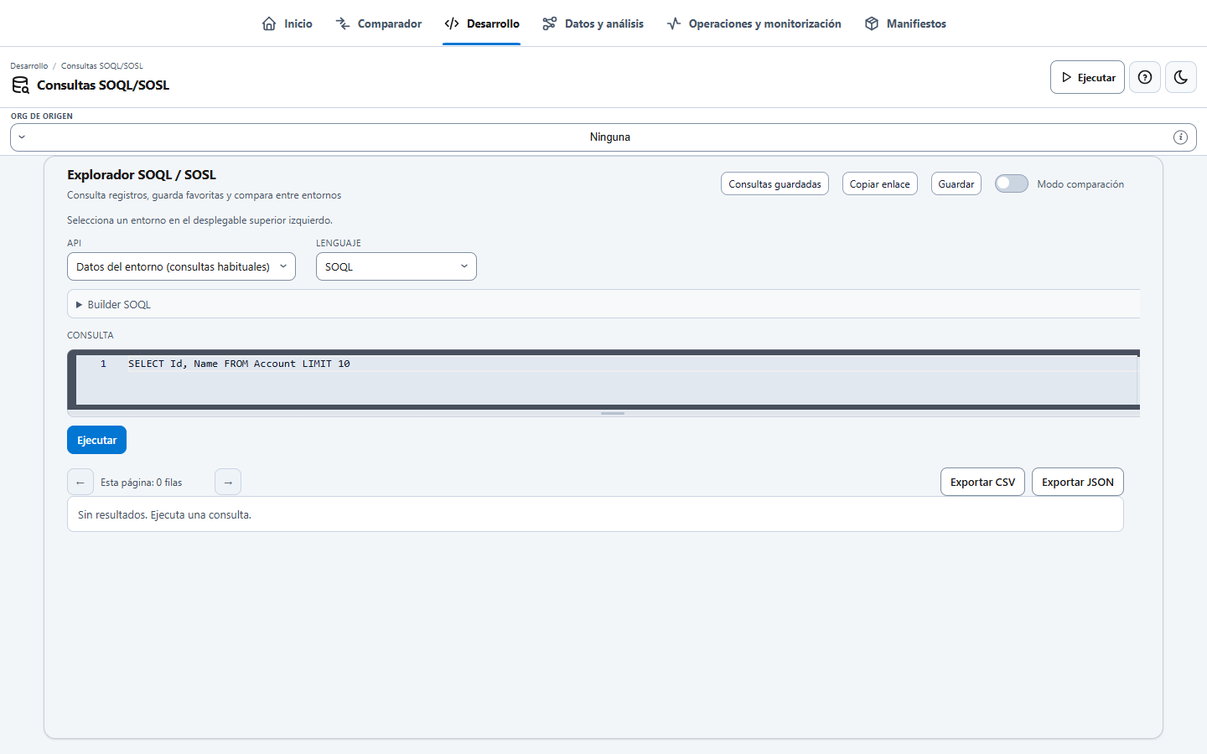Click the Consultas SOQL/SOSL breadcrumb

101,65
